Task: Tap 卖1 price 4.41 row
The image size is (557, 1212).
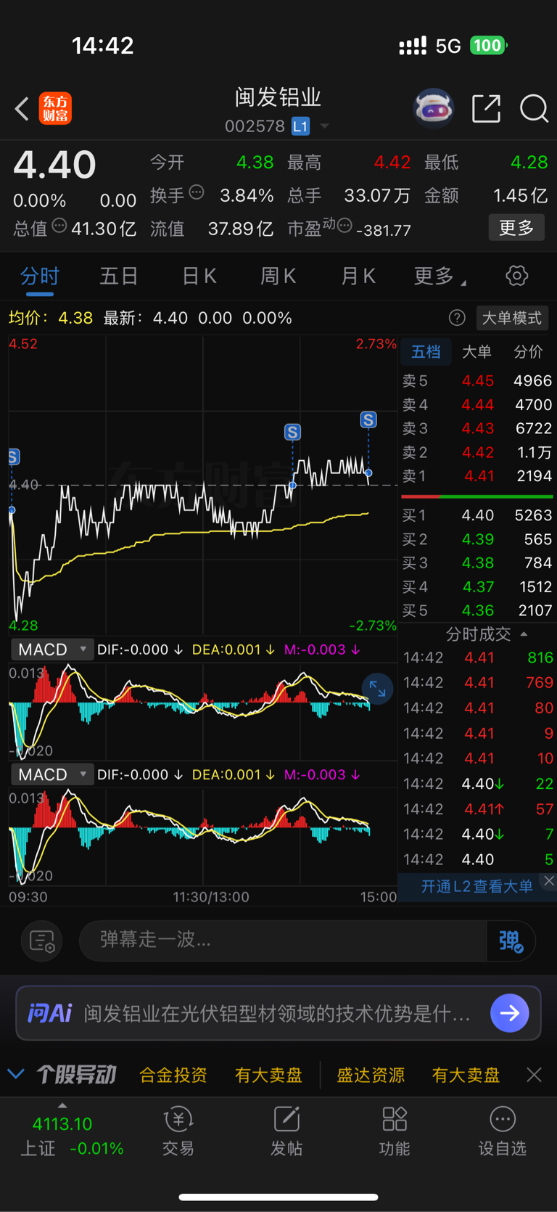Action: point(477,476)
